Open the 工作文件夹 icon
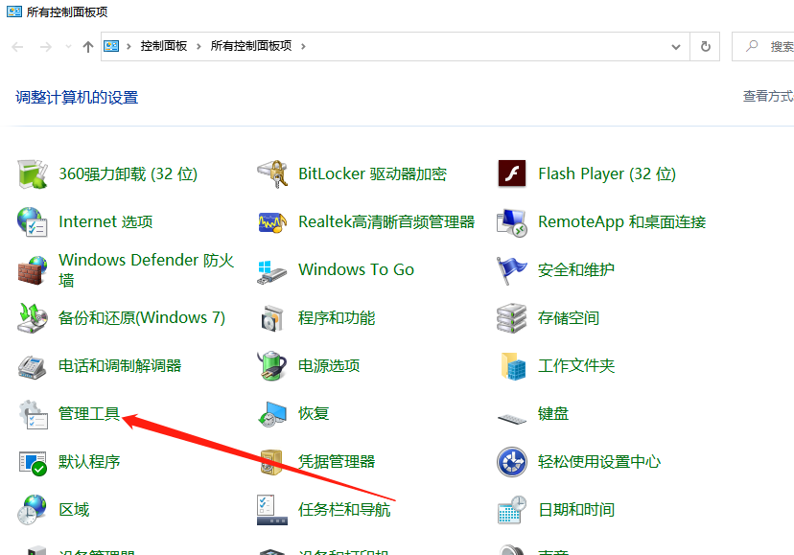The image size is (794, 555). (x=512, y=366)
